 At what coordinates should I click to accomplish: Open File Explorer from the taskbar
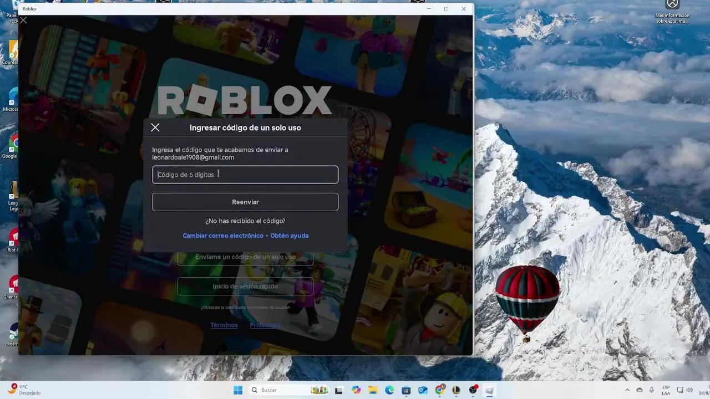click(373, 390)
